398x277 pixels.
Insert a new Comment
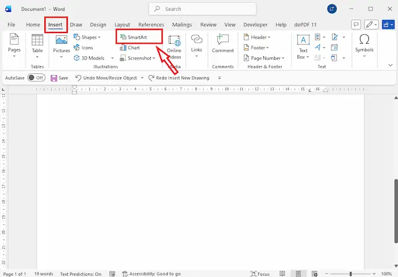223,44
